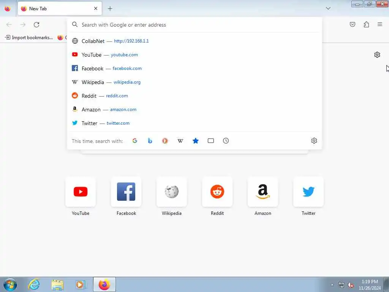The width and height of the screenshot is (389, 292).
Task: Select Facebook facebook.com suggestion row
Action: [x=194, y=68]
